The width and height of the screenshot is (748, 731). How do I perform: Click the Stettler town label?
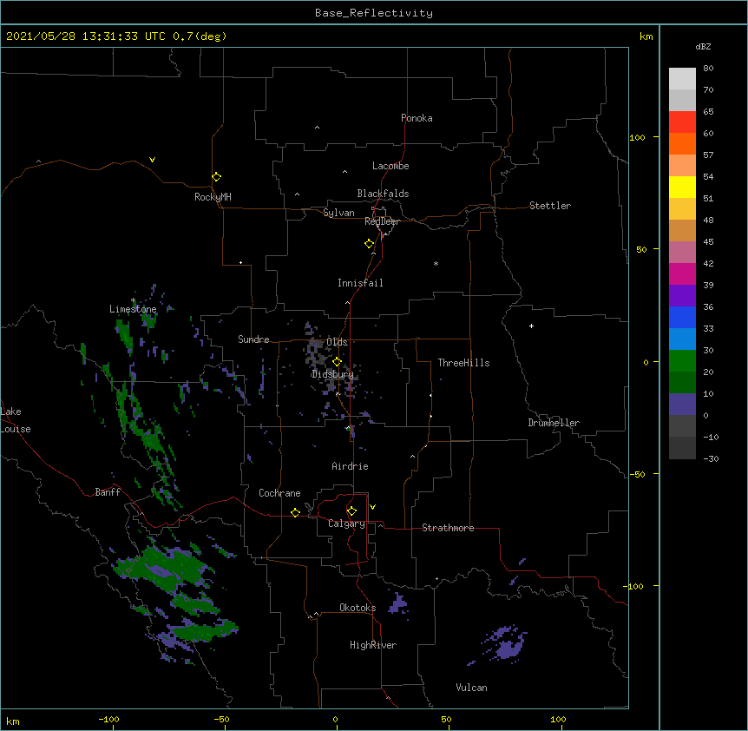(x=550, y=206)
